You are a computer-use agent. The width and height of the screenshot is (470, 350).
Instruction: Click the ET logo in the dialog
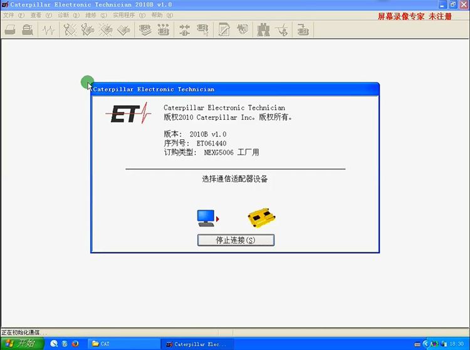click(128, 113)
